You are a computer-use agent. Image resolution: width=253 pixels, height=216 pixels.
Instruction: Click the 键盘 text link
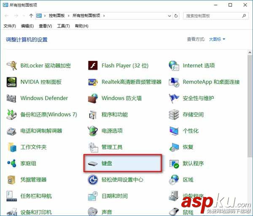coord(107,164)
